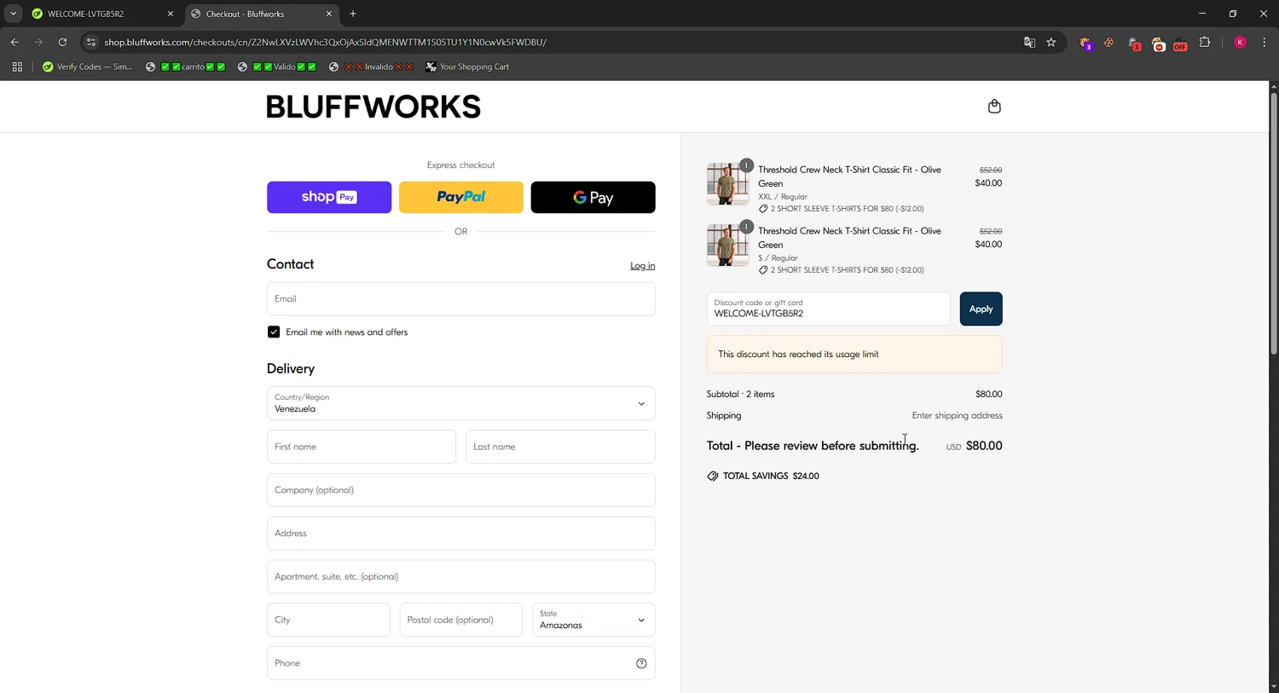
Task: Expand the Country/Region Venezuela dropdown
Action: click(x=460, y=403)
